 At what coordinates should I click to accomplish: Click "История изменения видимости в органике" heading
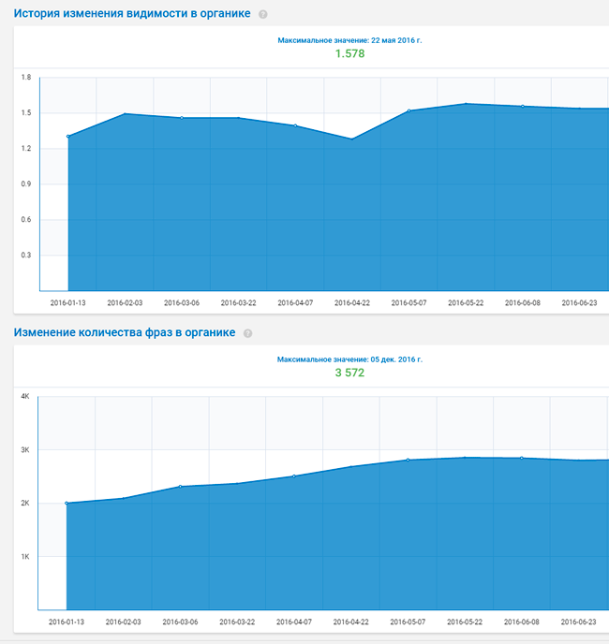[x=132, y=14]
